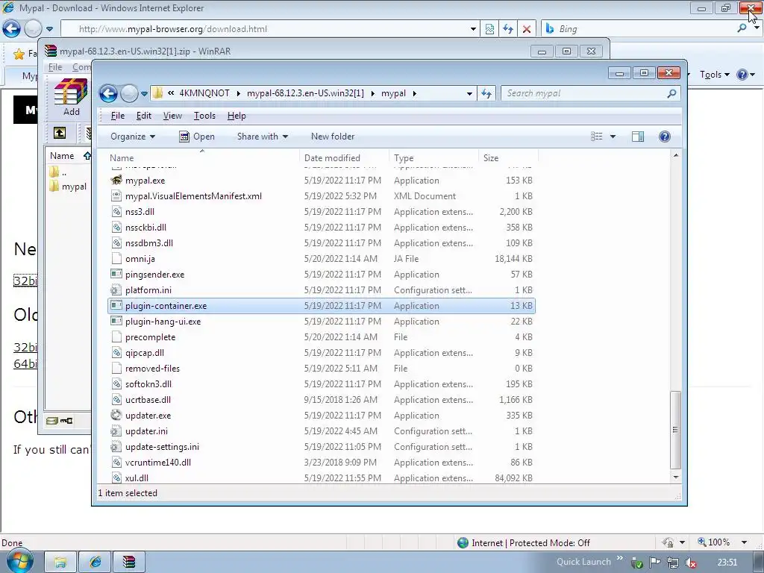Open the Explorer address bar history dropdown
This screenshot has height=573, width=764.
469,93
